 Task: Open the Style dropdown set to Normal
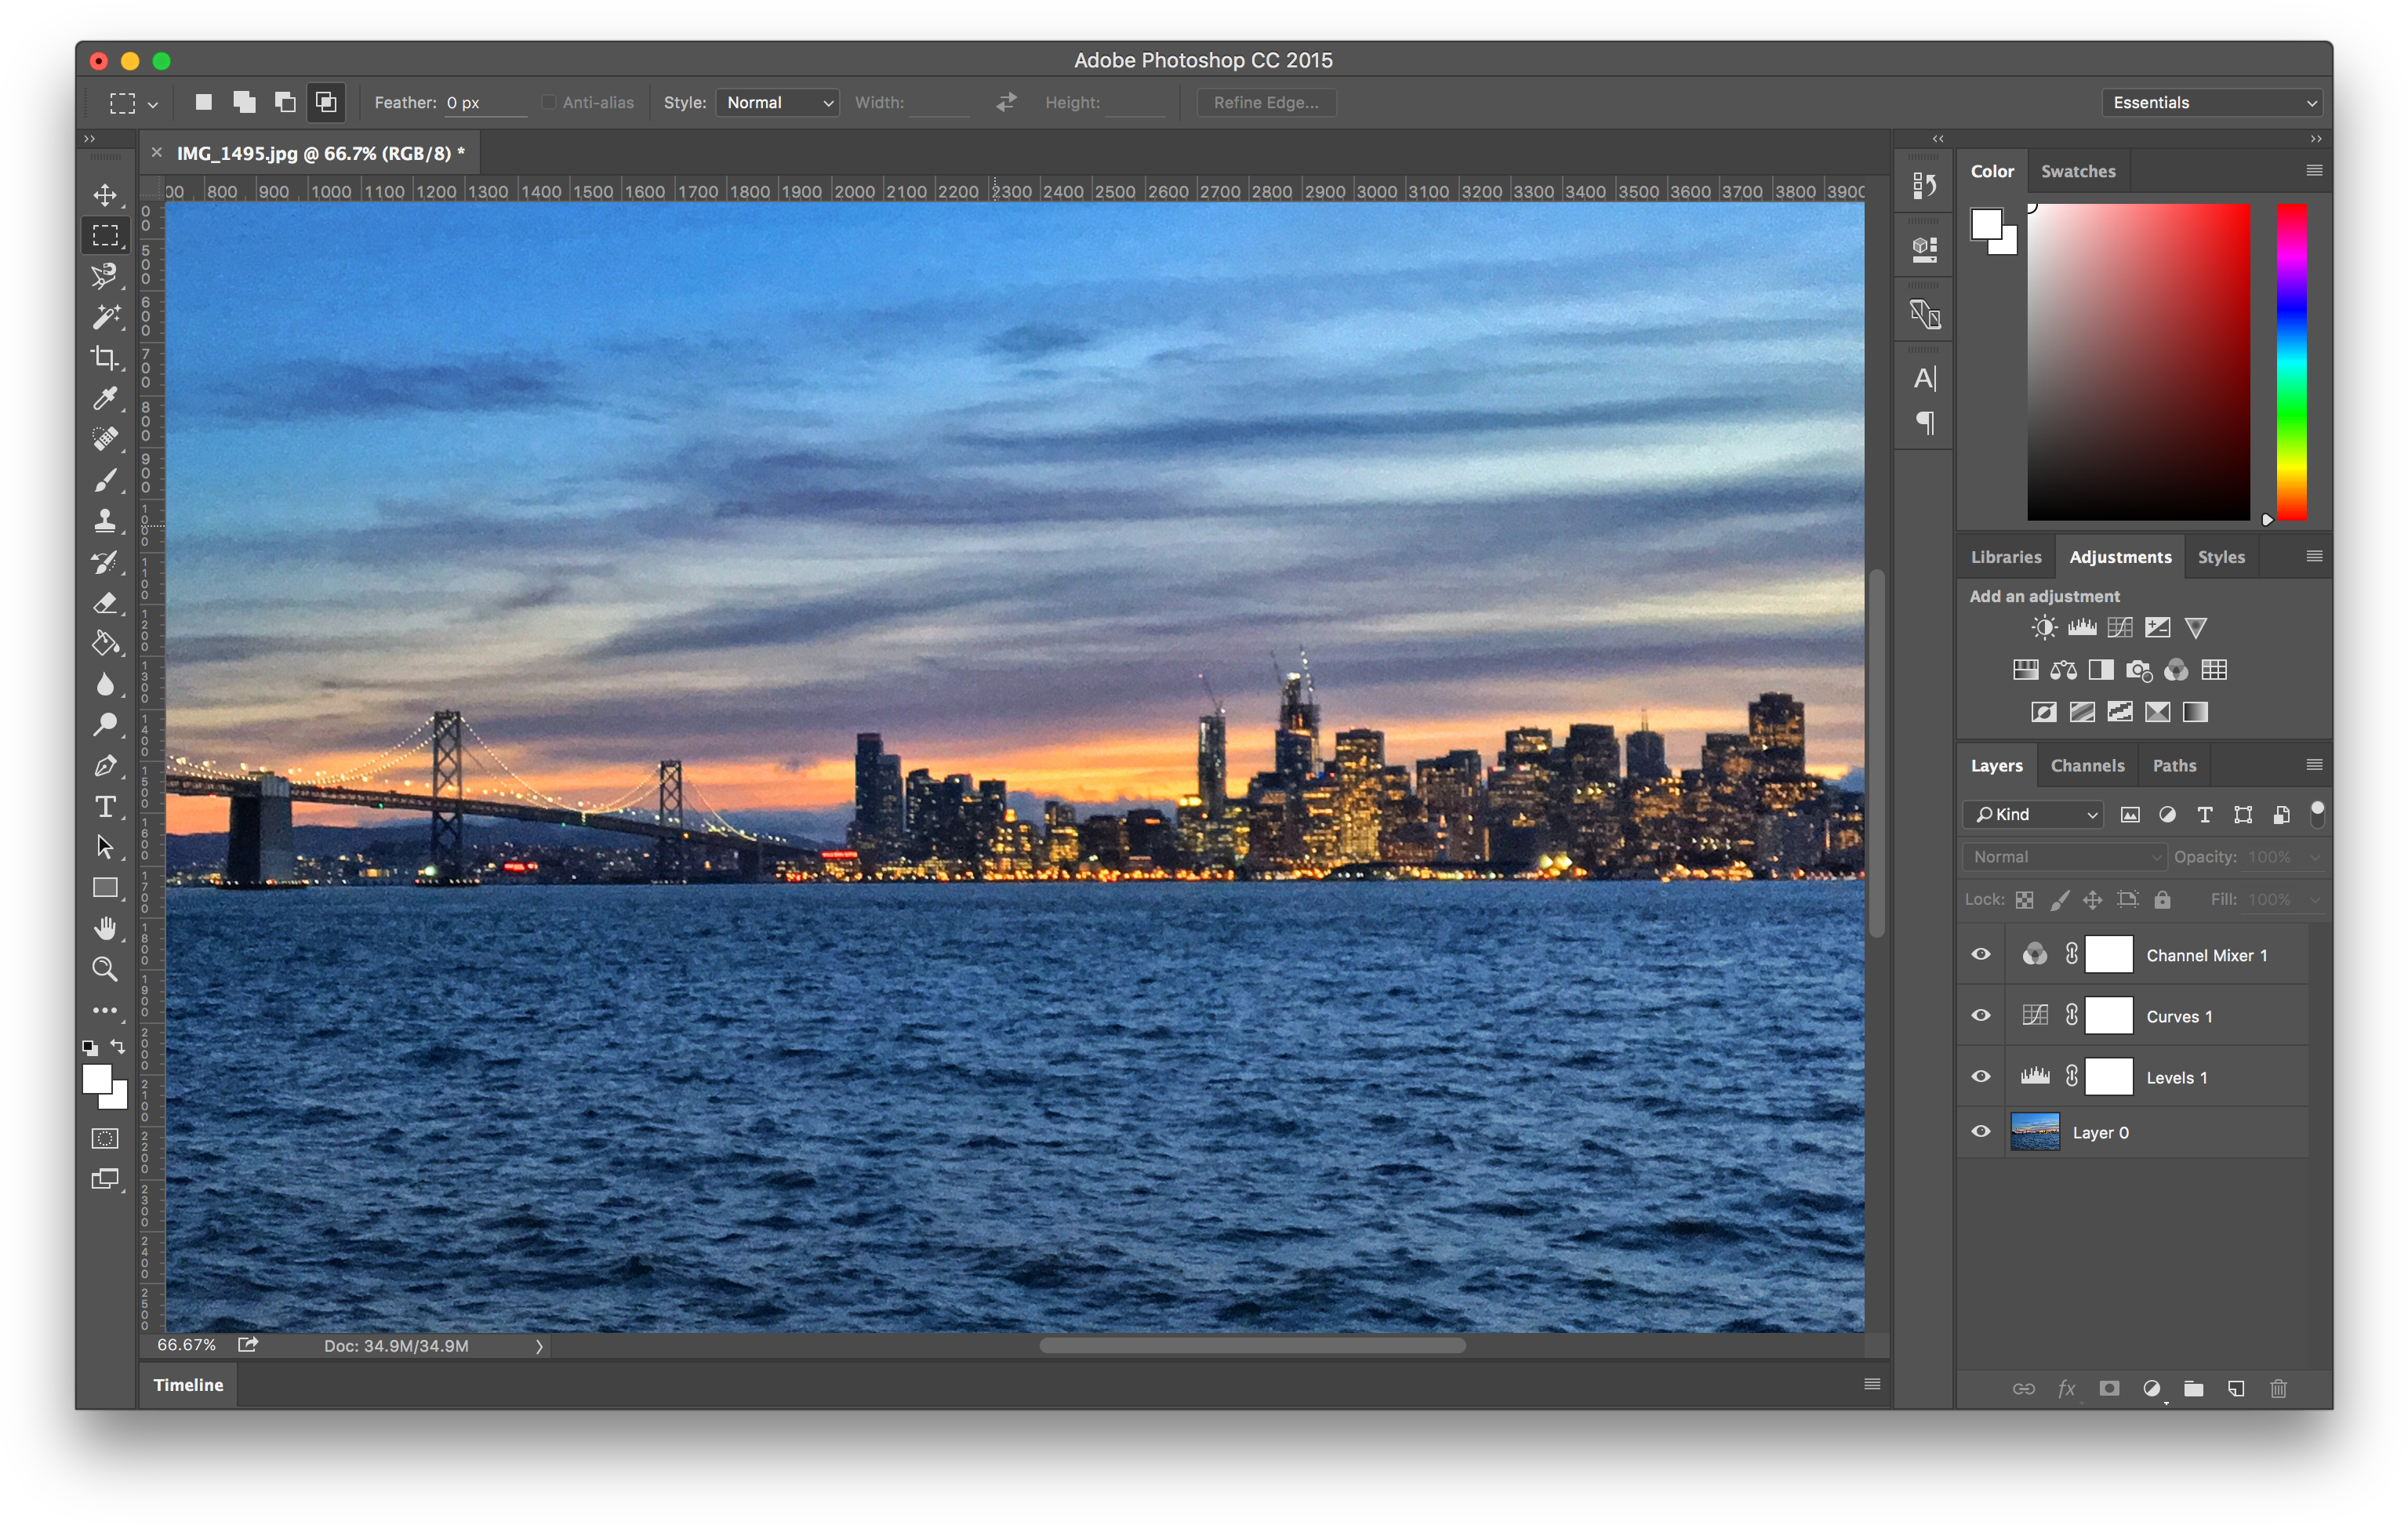click(x=777, y=103)
